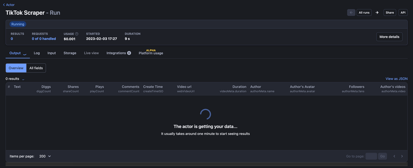The width and height of the screenshot is (413, 168).
Task: Click the View as JSON link
Action: [x=396, y=79]
